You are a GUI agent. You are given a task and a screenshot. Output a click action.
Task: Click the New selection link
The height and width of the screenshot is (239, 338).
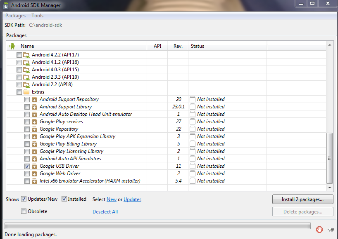click(x=112, y=199)
